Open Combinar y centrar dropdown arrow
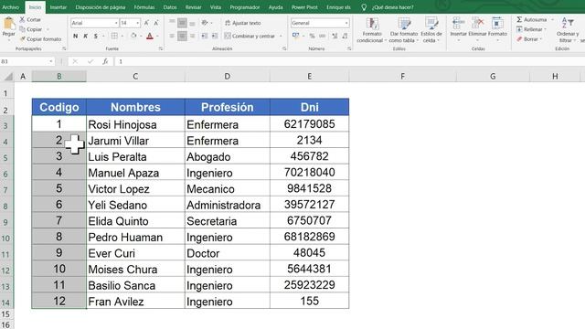585x329 pixels. (281, 36)
